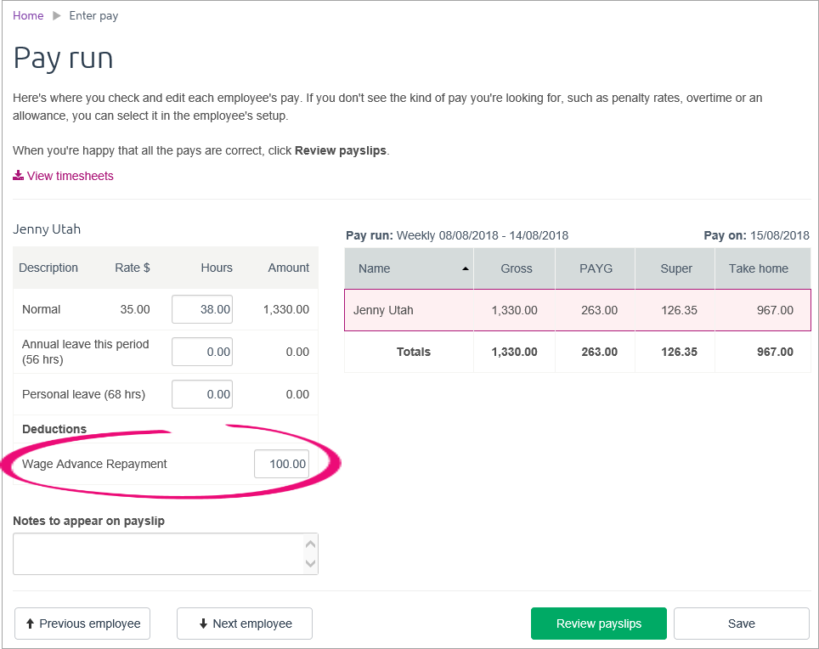Go to Next employee
Screen dimensions: 819x649
[245, 624]
